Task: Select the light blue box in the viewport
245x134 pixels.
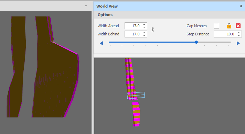Action: coord(136,95)
